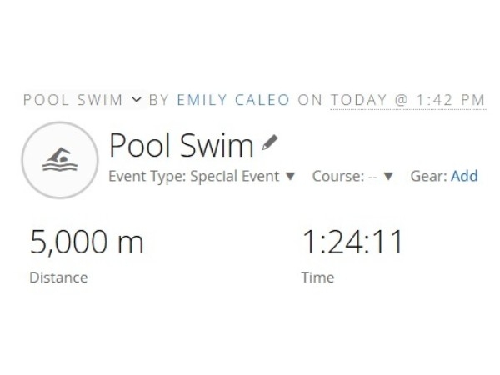
Task: Click the Event Type label text
Action: click(x=147, y=177)
